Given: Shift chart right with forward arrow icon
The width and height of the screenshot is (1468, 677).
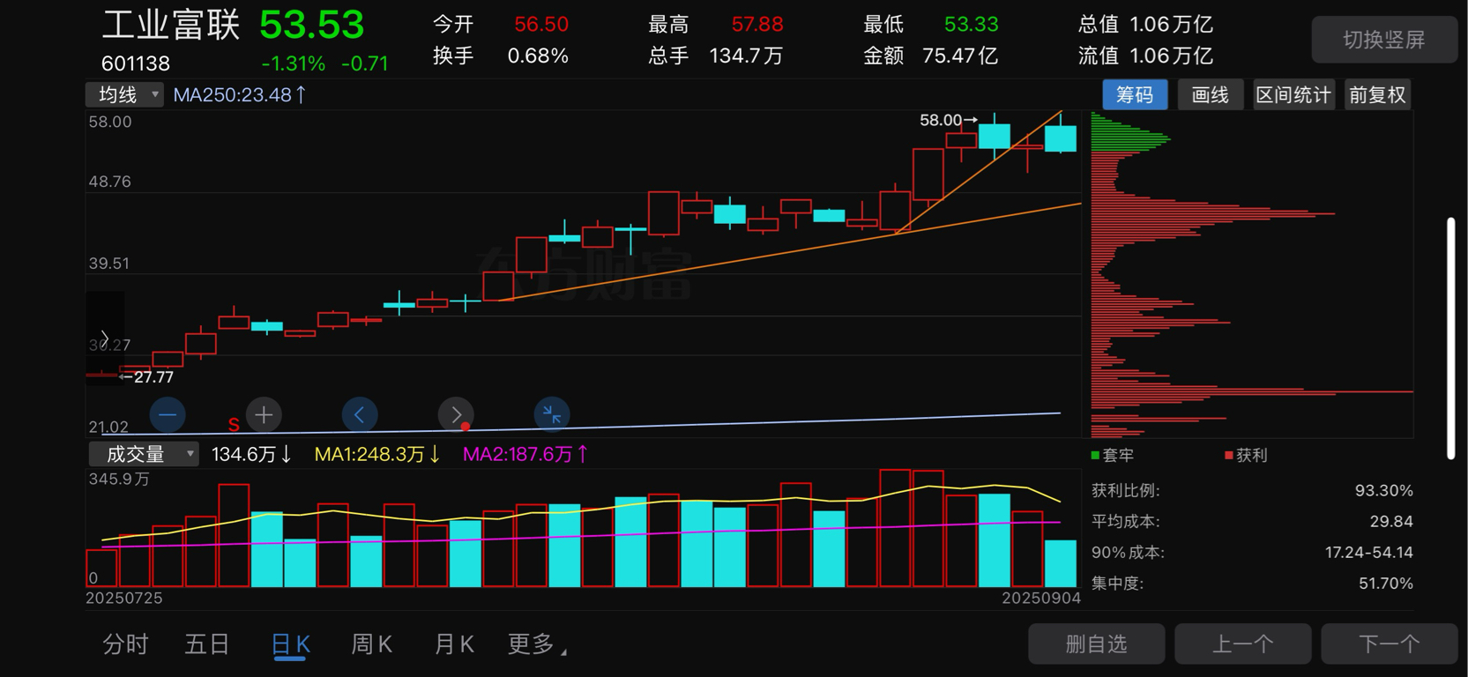Looking at the screenshot, I should (x=456, y=414).
